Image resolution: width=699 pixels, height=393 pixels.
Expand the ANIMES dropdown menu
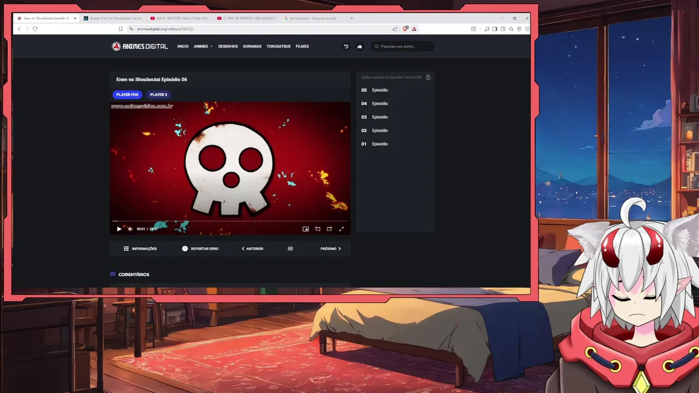pos(203,46)
